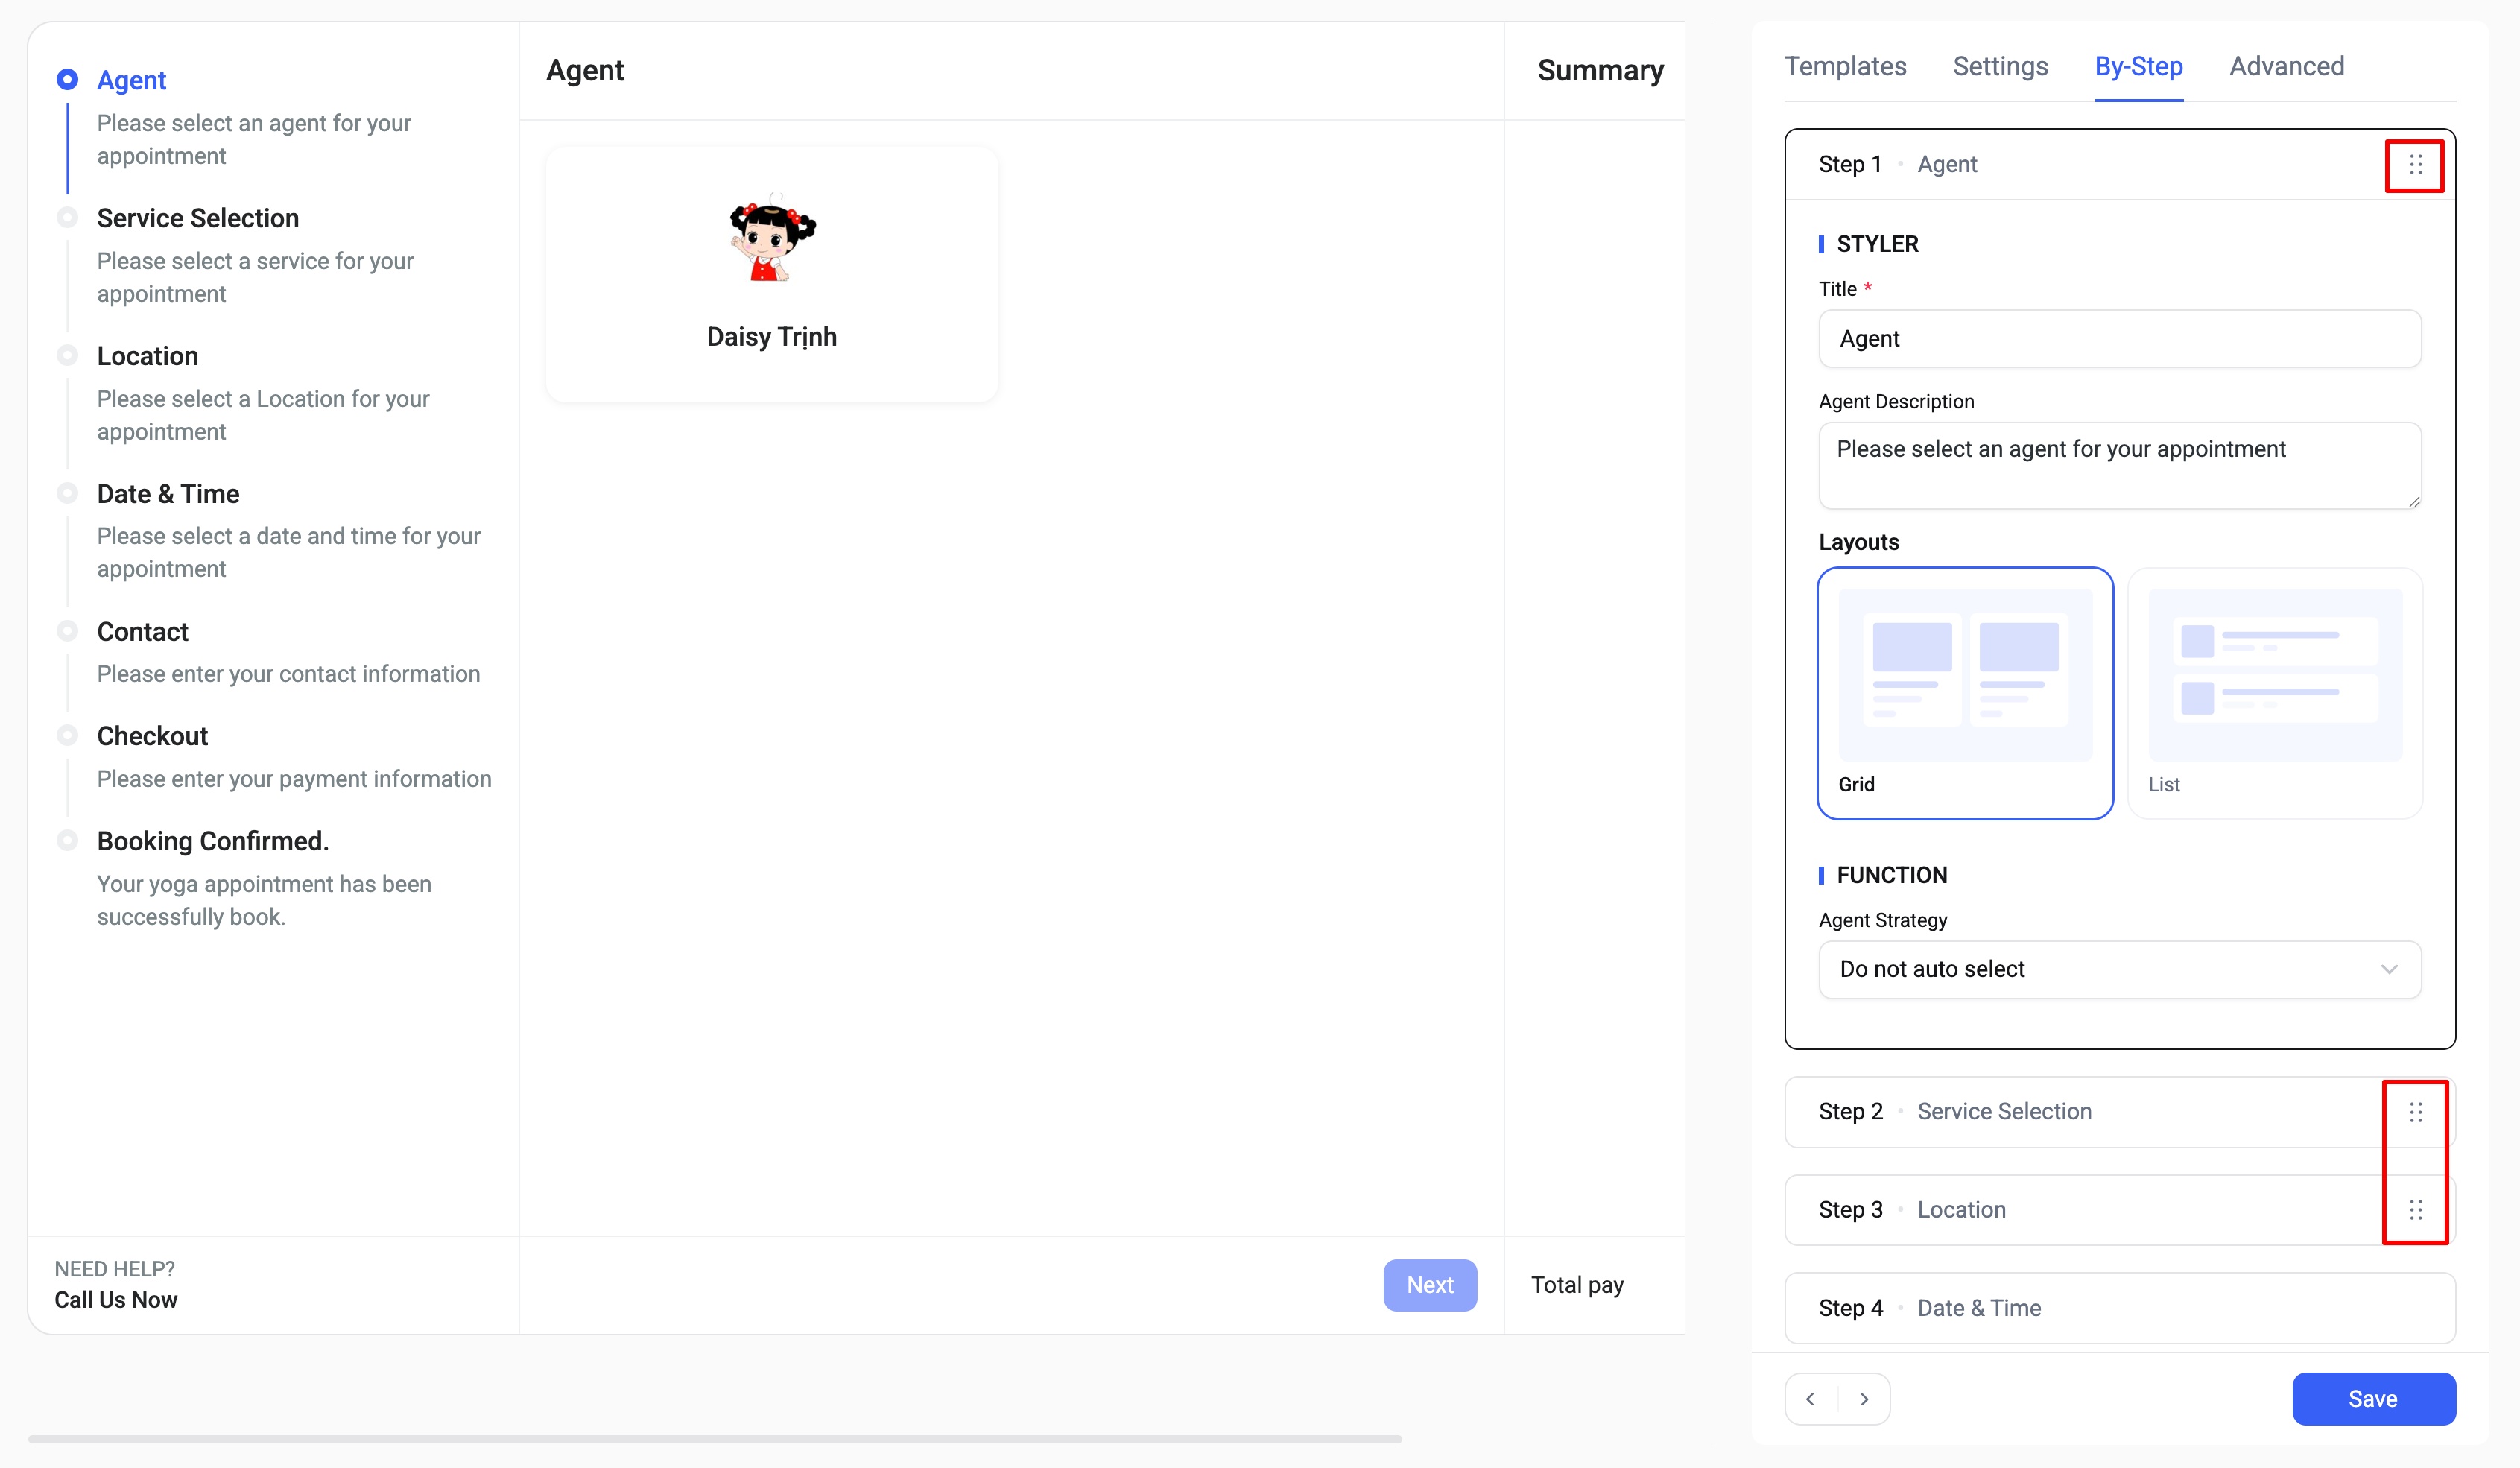Click the Save button
Viewport: 2520px width, 1468px height.
(x=2373, y=1399)
